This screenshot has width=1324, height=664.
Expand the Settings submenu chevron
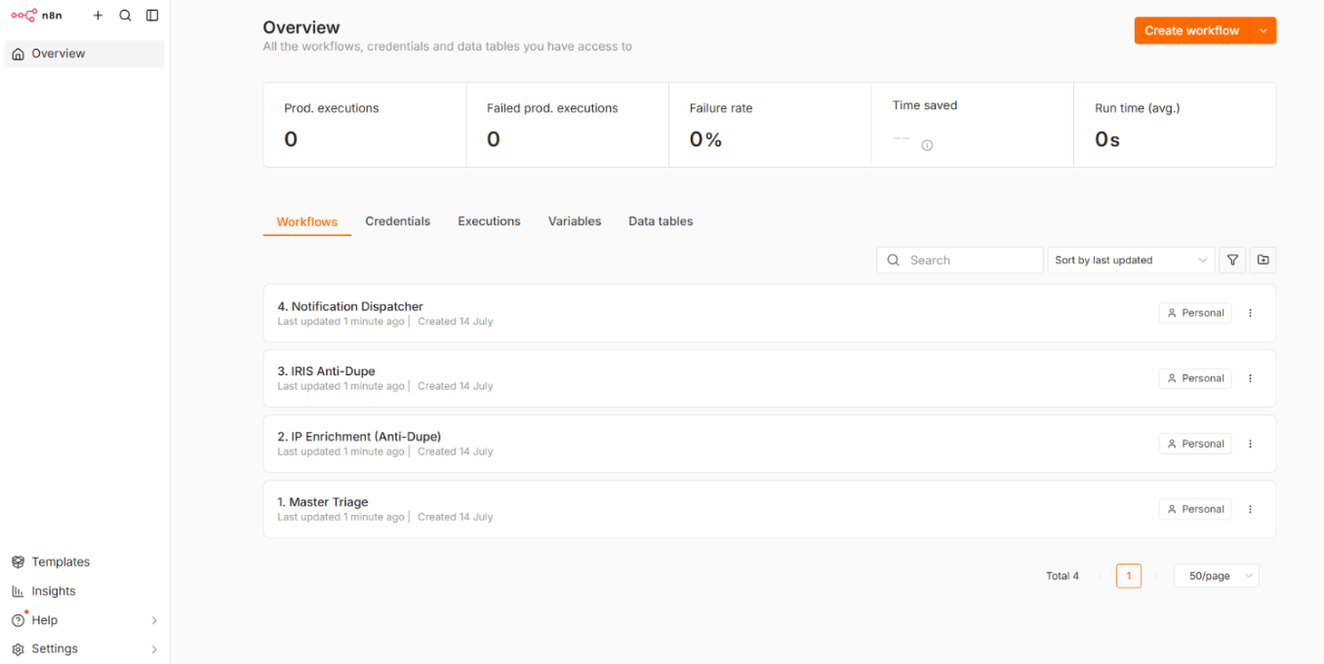click(154, 648)
